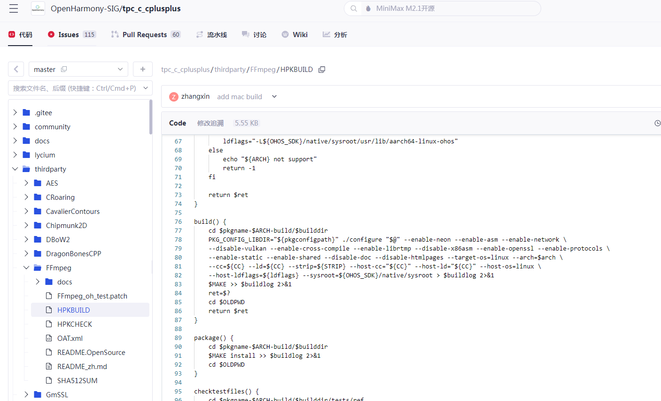Expand the add mac build commit details
This screenshot has height=401, width=661.
(x=274, y=96)
